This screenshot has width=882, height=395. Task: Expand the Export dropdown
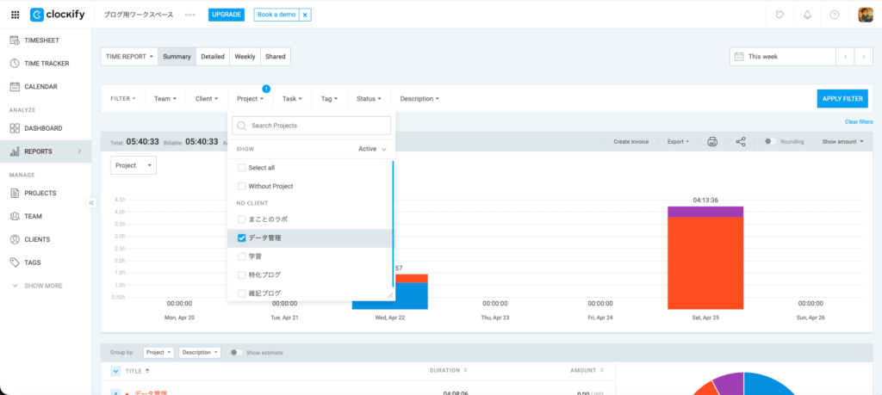click(x=678, y=141)
